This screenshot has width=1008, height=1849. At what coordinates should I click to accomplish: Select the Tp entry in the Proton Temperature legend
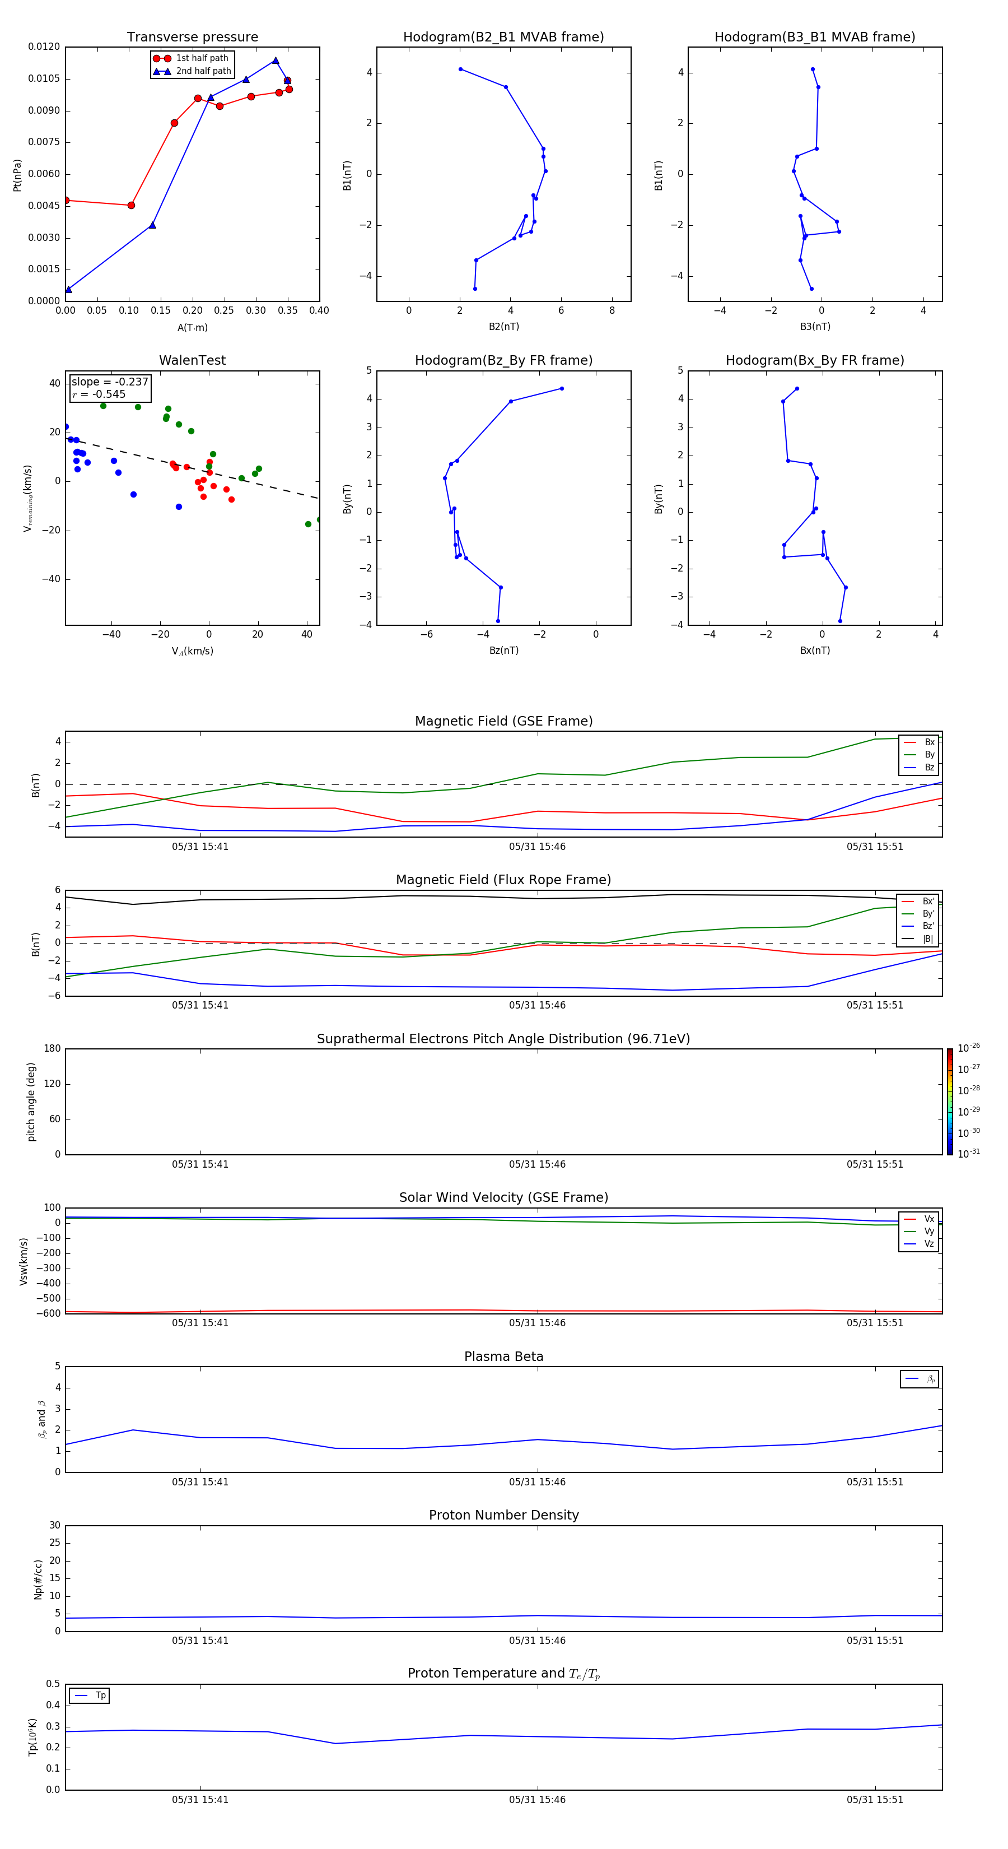pos(90,1695)
